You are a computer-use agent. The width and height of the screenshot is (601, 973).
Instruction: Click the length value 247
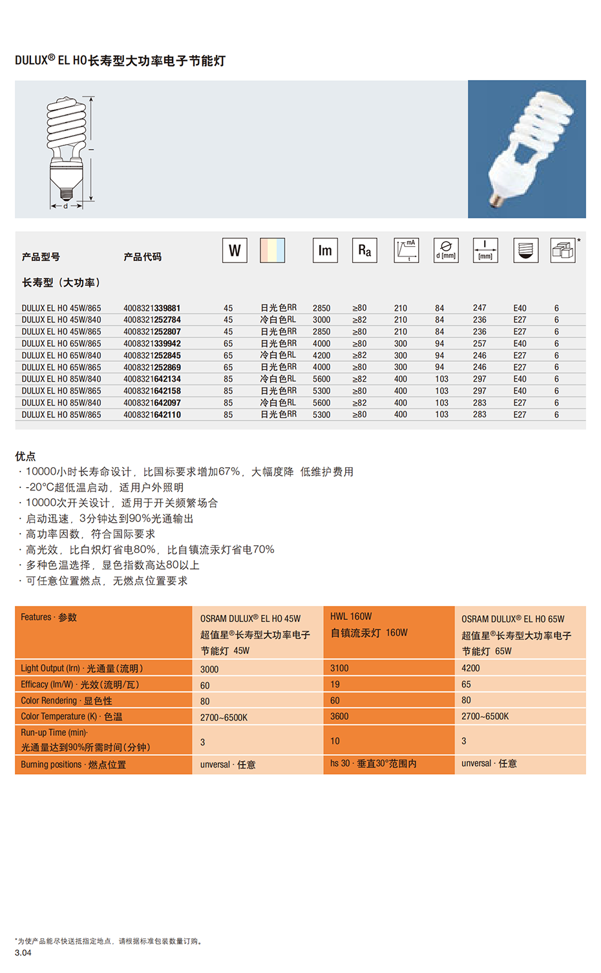pos(480,308)
